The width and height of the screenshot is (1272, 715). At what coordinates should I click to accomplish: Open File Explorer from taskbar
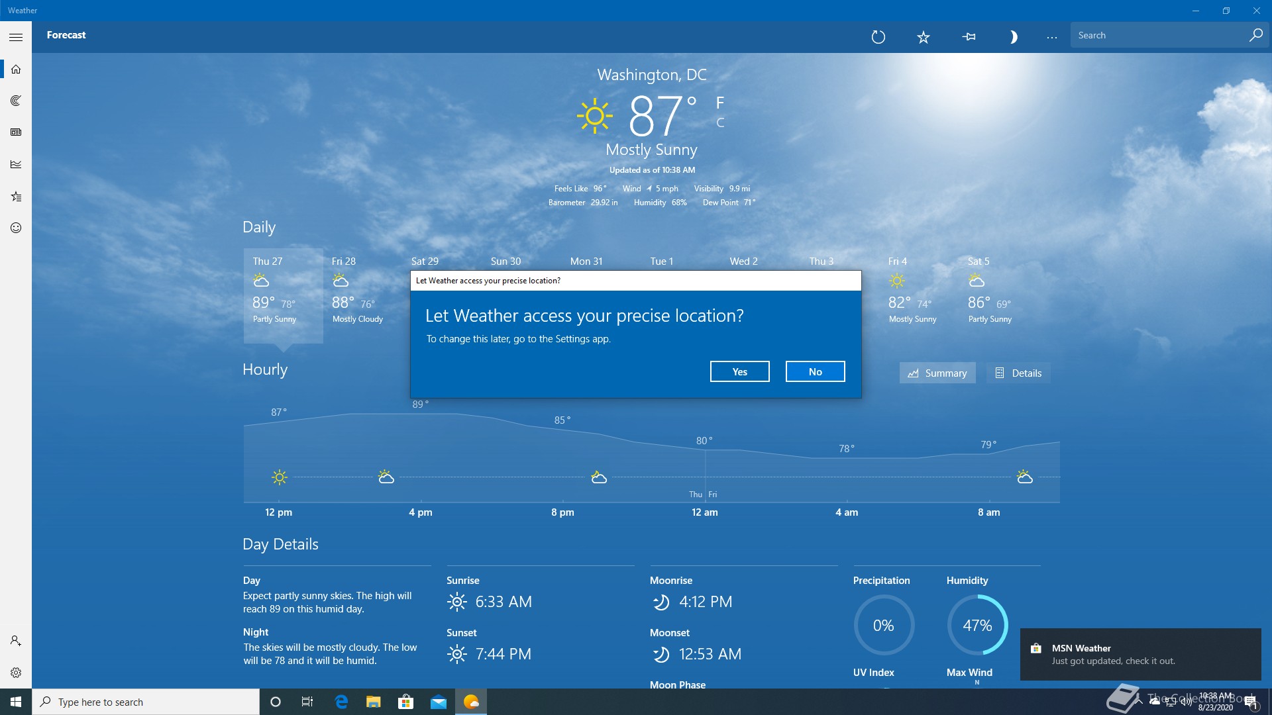[x=373, y=702]
